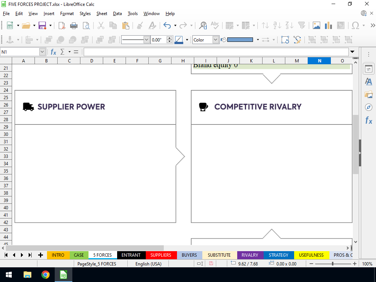The width and height of the screenshot is (376, 282).
Task: Click Insert Image icon
Action: click(316, 25)
